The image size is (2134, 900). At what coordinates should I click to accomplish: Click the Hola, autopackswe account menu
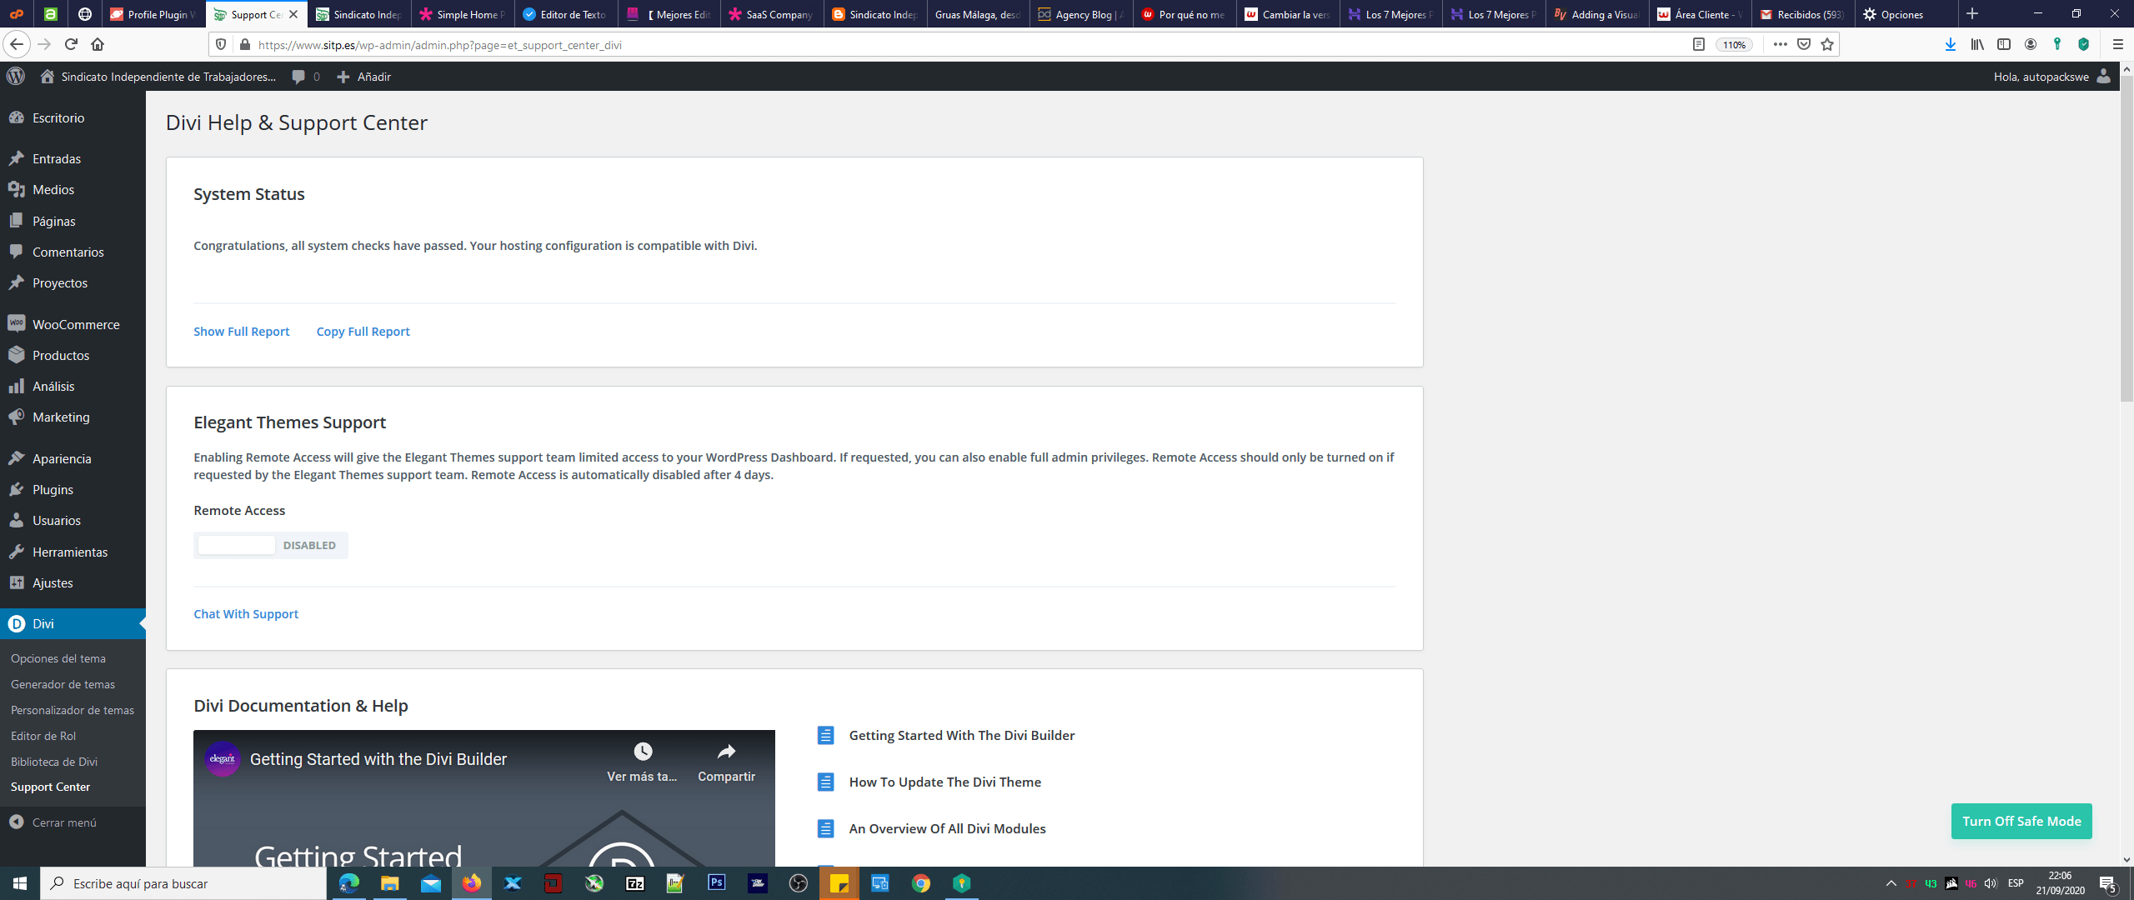pos(2052,77)
